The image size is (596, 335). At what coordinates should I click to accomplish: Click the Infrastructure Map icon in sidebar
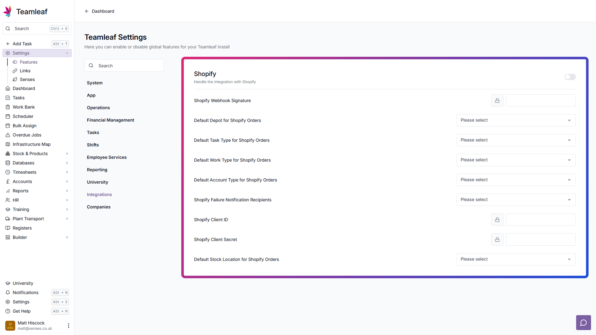click(x=8, y=144)
